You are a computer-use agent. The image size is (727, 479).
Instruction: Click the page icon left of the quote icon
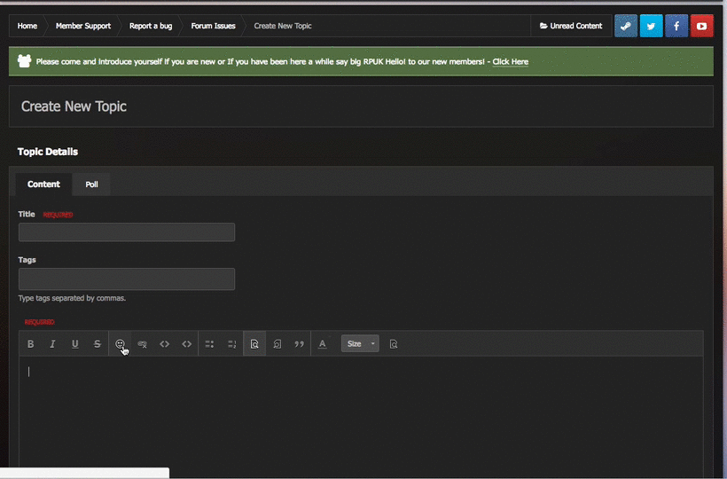[278, 343]
